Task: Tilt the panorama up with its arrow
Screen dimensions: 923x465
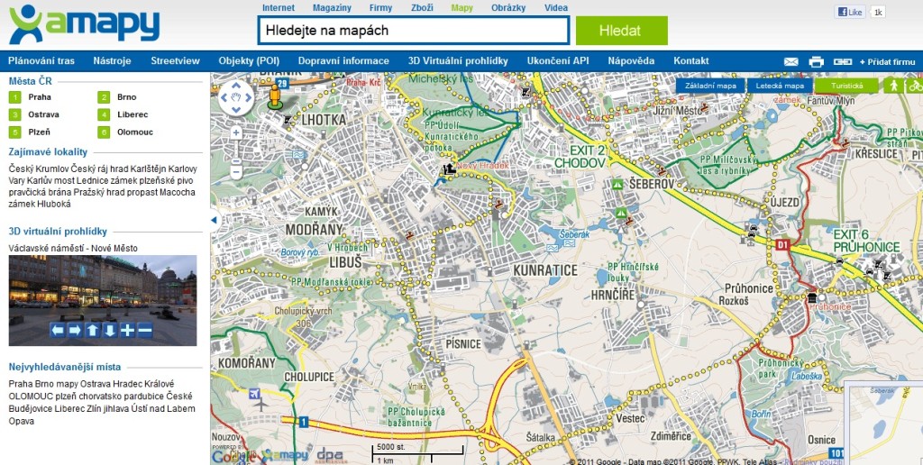Action: click(x=93, y=330)
